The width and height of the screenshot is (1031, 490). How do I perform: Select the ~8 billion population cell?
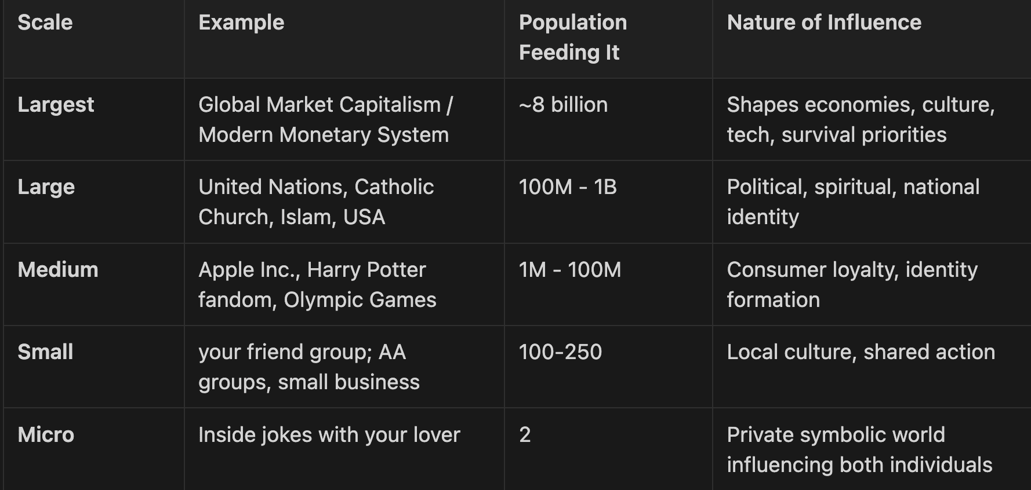[x=563, y=105]
